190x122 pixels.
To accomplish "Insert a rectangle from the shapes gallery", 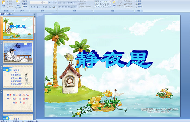I will point(105,1).
